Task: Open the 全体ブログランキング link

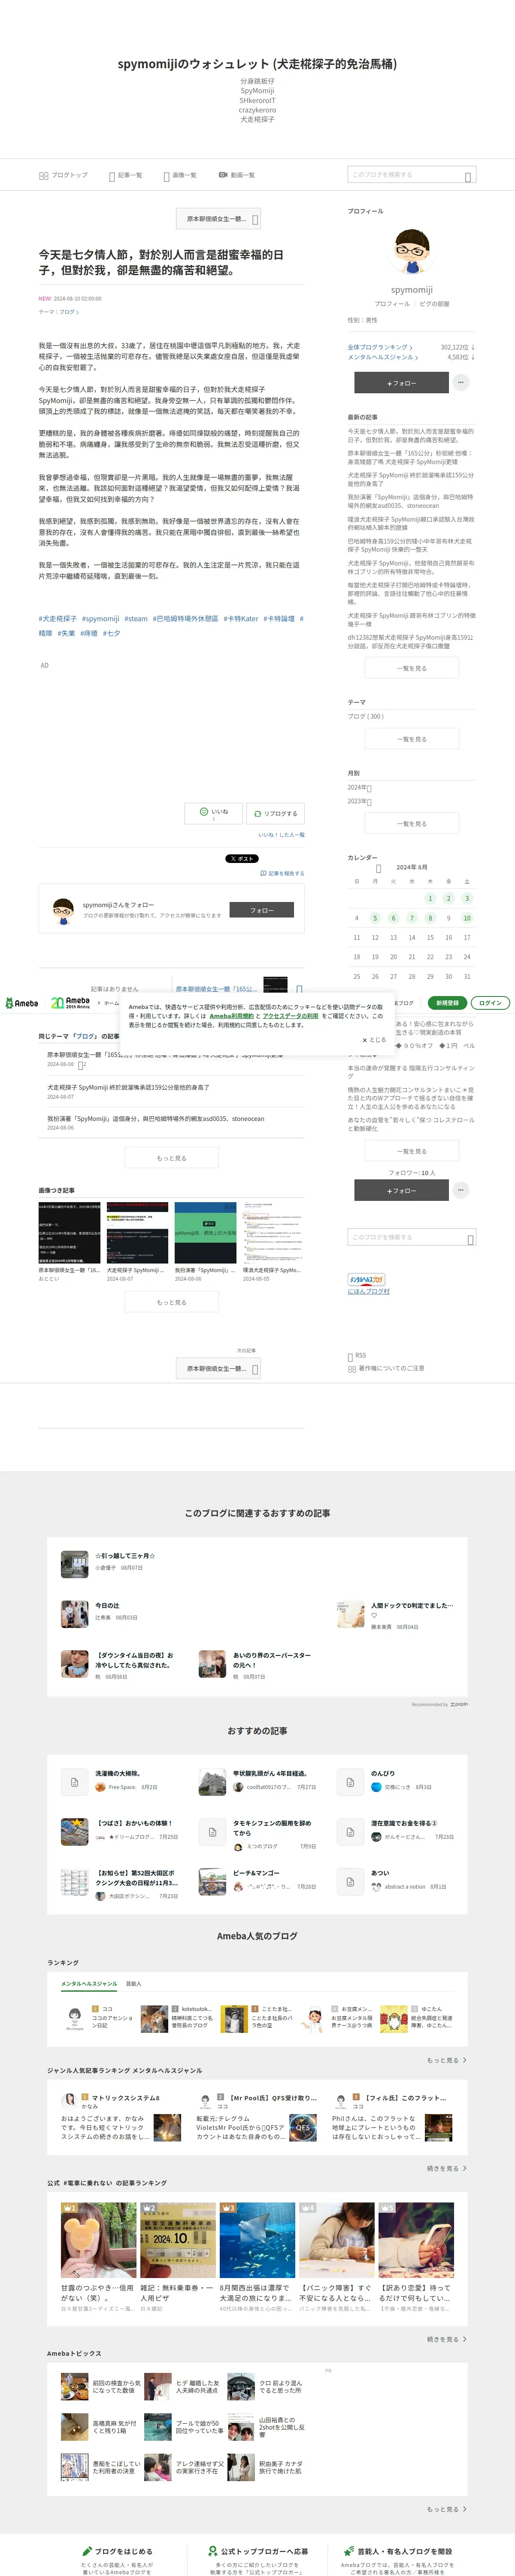Action: click(x=379, y=347)
